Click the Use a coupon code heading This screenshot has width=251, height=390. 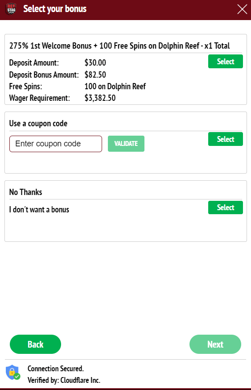click(38, 123)
